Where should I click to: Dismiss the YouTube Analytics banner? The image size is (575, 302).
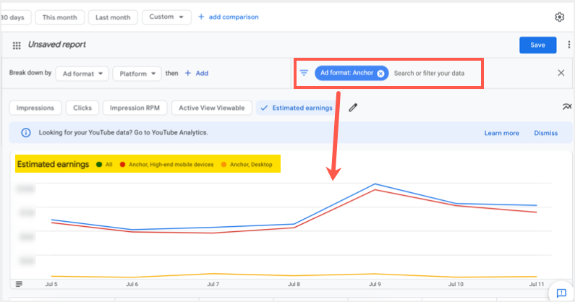click(x=545, y=133)
